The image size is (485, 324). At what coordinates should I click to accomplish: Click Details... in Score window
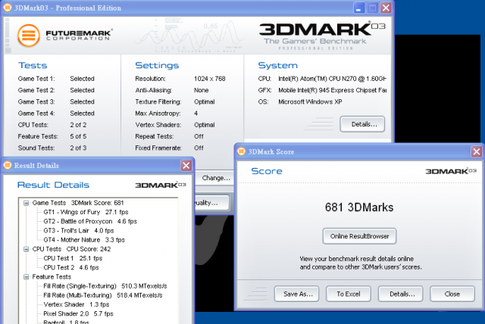coord(401,294)
